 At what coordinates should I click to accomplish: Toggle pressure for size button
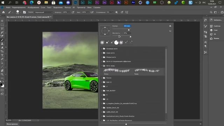coord(122,12)
